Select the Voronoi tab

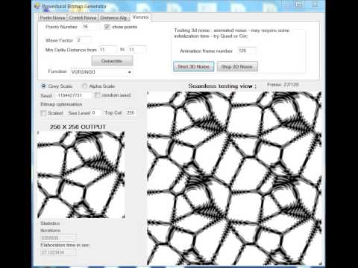coord(140,17)
